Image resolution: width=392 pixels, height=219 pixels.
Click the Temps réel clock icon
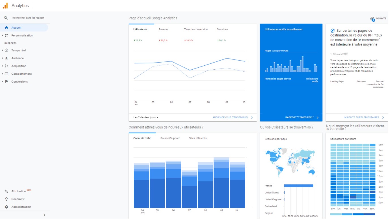click(7, 50)
